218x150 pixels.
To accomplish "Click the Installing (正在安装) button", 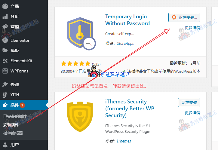I will point(184,17).
